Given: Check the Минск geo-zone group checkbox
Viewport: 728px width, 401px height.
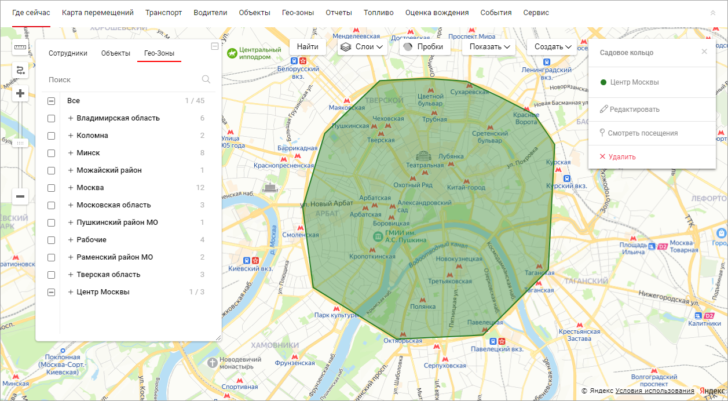Looking at the screenshot, I should click(52, 153).
